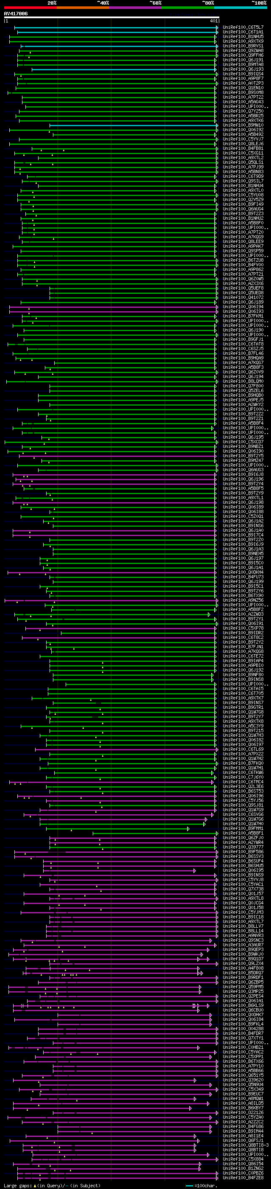Click the UniRef100_A5C3Y9 label
Image resolution: width=271 pixels, height=1189 pixels.
(243, 726)
